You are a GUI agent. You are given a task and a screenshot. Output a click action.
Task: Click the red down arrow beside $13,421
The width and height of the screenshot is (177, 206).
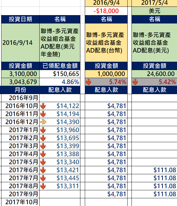click(43, 170)
